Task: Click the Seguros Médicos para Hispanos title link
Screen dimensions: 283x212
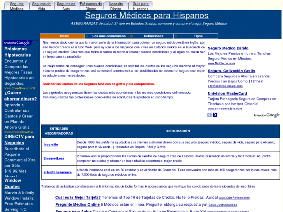Action: tap(147, 15)
